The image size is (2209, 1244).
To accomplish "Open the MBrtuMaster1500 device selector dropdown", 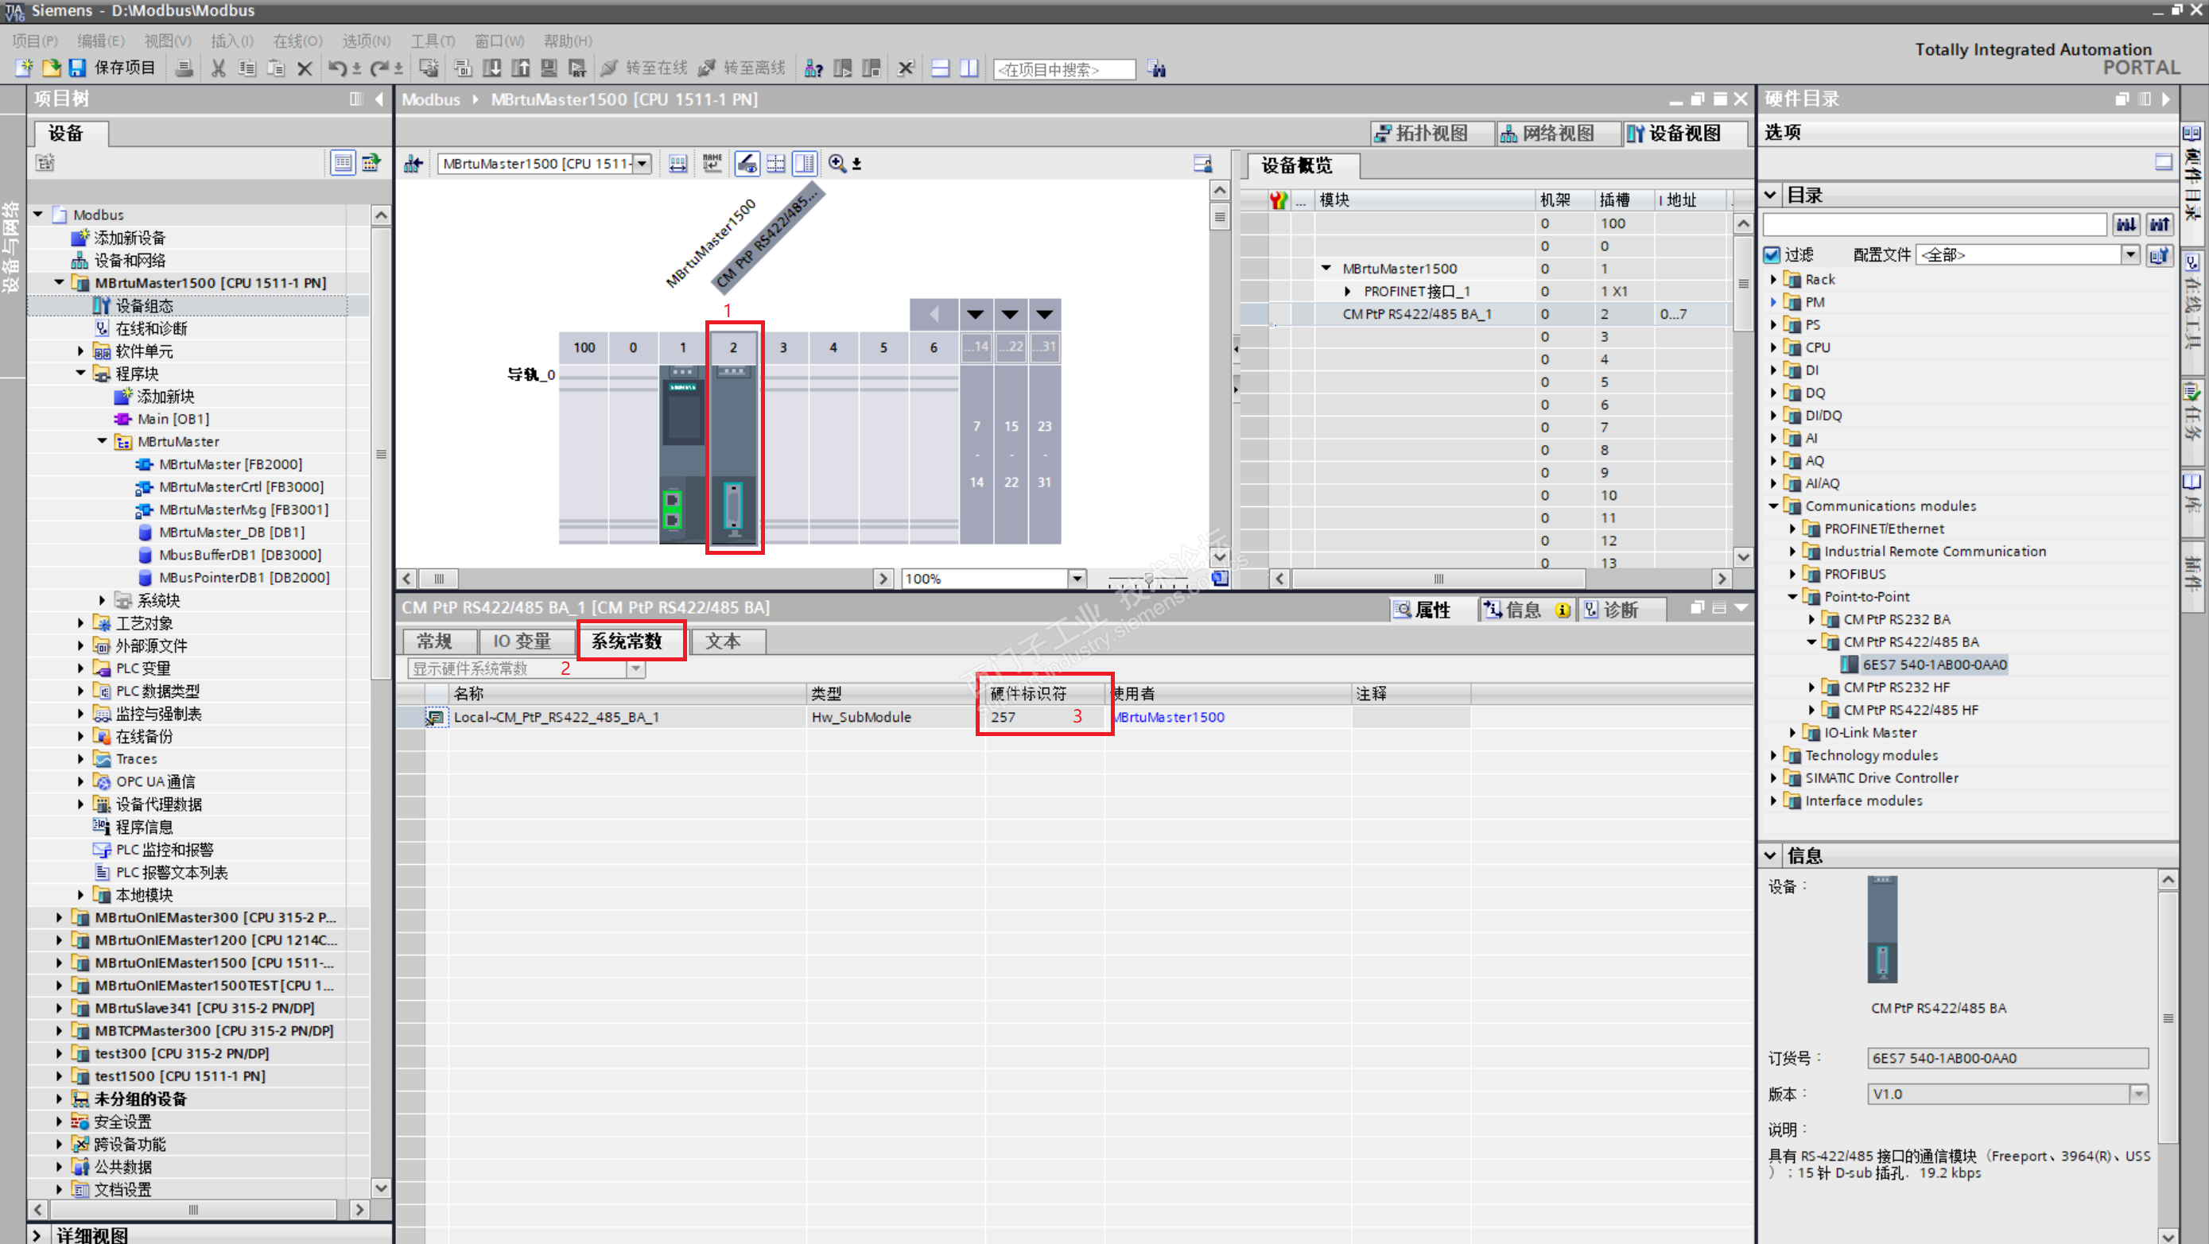I will (x=642, y=163).
